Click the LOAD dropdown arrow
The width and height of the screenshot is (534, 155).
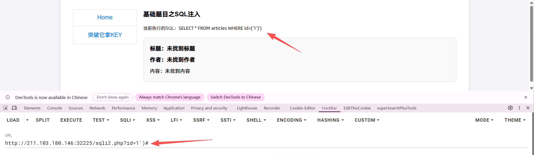pyautogui.click(x=27, y=120)
